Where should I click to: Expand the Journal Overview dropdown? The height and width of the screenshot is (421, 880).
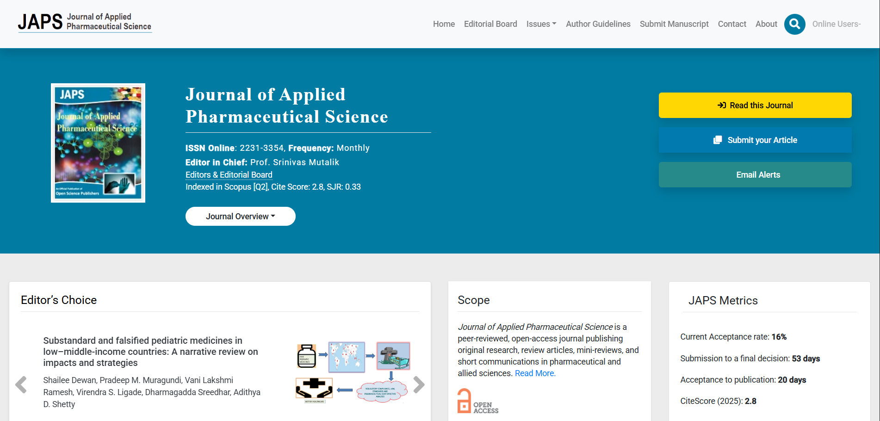pos(241,217)
